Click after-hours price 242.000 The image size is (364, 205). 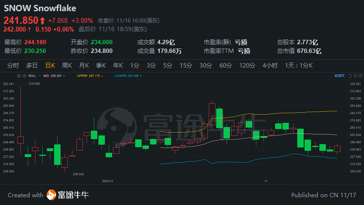[15, 29]
